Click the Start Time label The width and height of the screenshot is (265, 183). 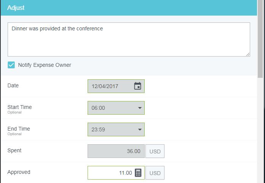[19, 107]
